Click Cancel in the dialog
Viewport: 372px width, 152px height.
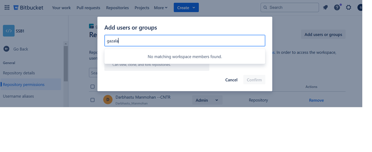[231, 80]
